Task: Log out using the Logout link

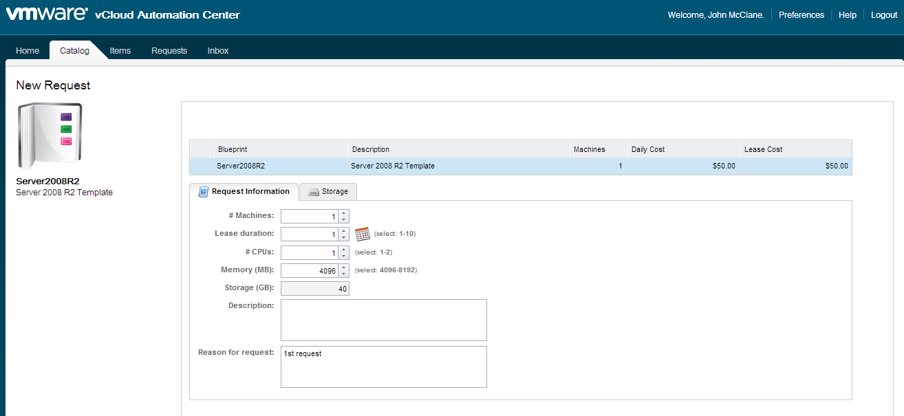Action: click(x=883, y=15)
